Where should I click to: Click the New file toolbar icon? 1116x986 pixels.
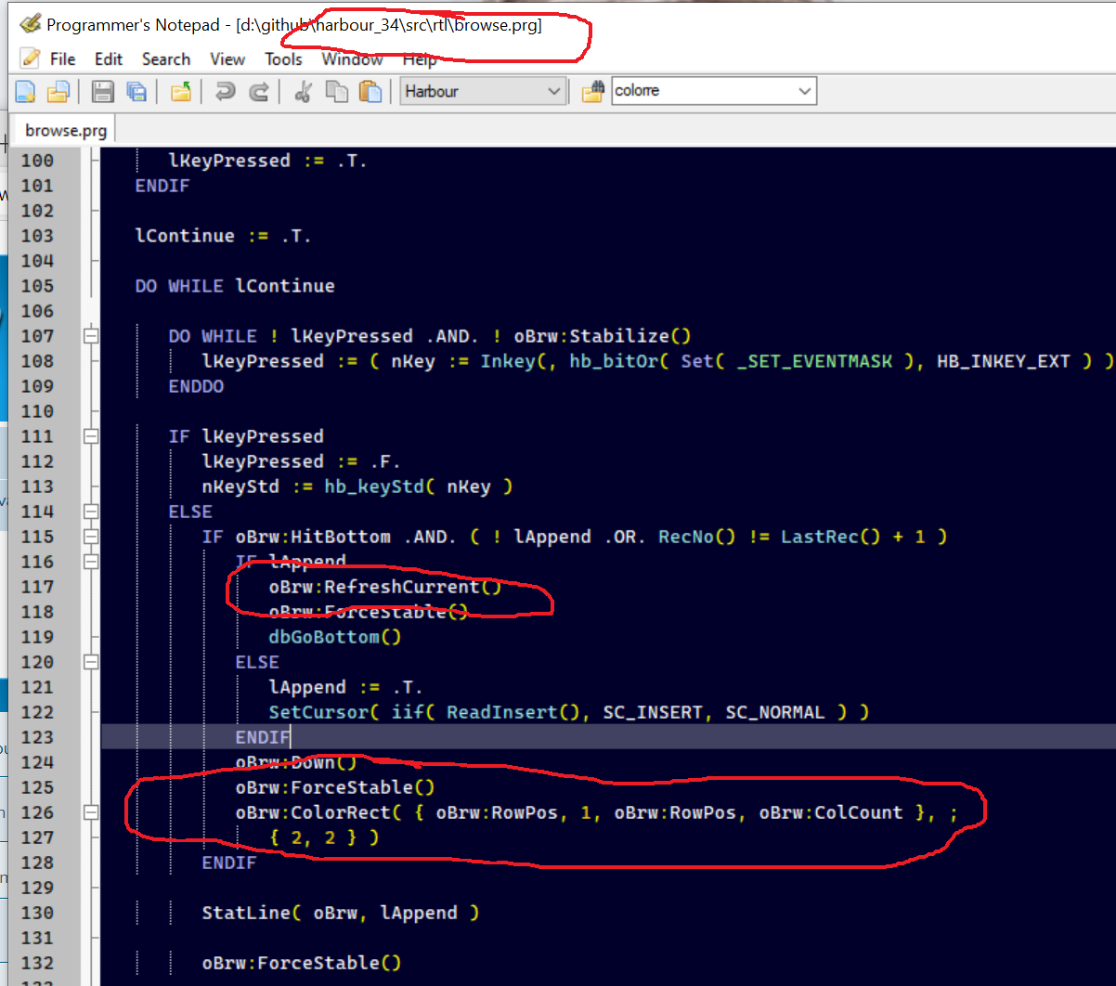pos(25,91)
